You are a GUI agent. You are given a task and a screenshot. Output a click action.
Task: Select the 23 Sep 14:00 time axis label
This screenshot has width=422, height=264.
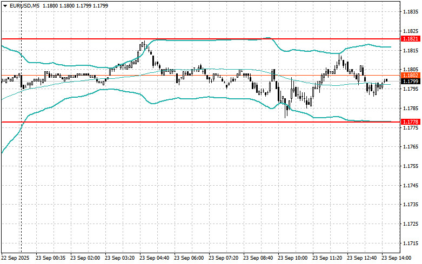(x=397, y=258)
